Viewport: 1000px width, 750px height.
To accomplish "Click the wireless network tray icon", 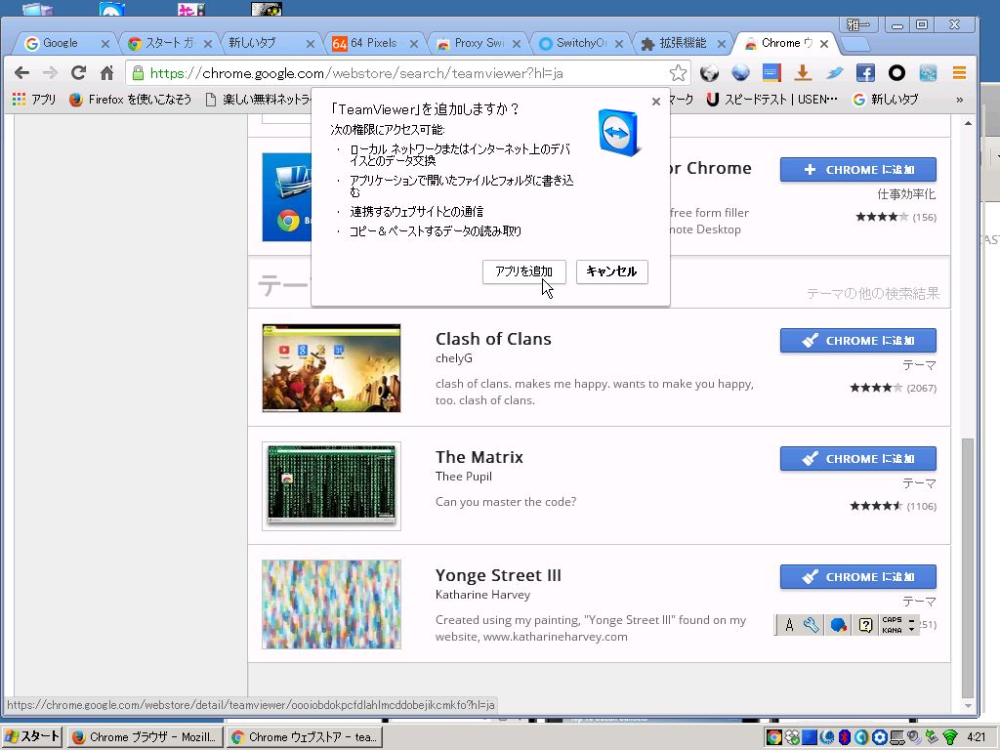I will click(949, 737).
